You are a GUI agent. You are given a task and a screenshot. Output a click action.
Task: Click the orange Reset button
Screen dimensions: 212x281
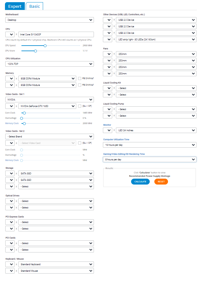(x=161, y=181)
